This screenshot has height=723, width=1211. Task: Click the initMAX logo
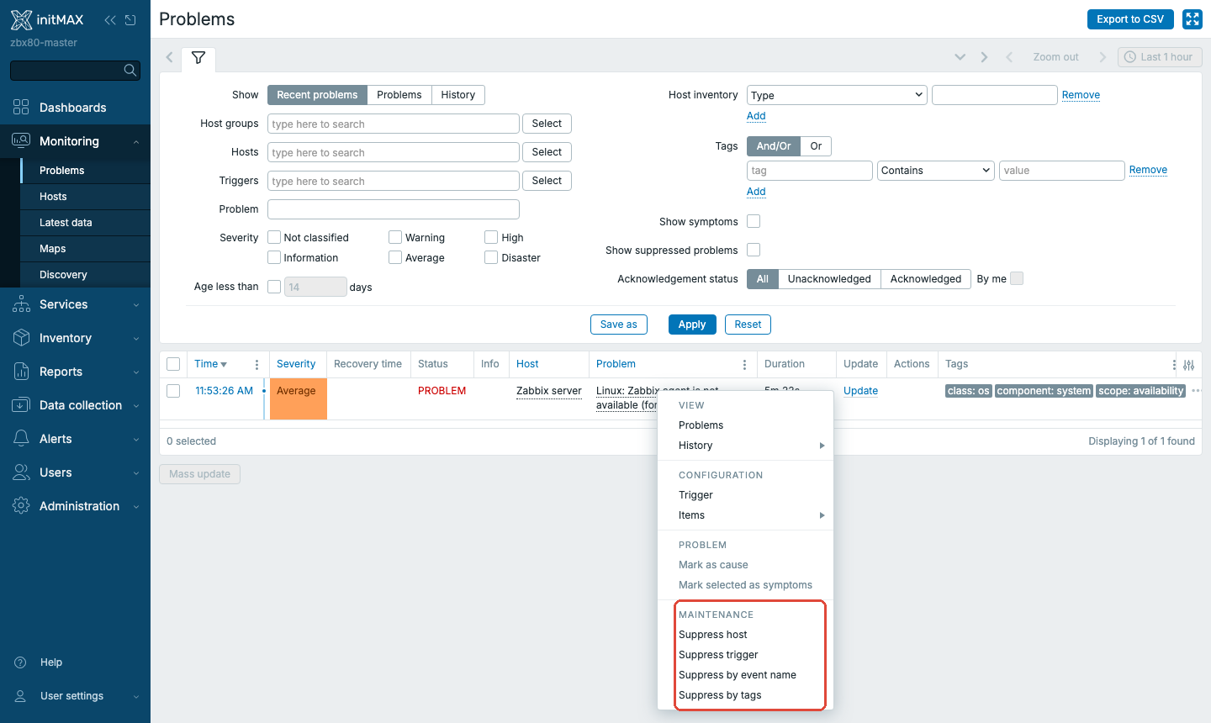coord(47,19)
